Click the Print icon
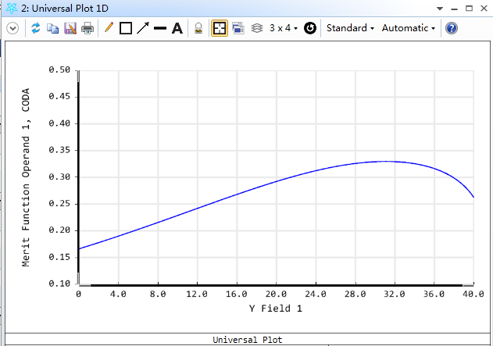493x346 pixels. (x=88, y=28)
